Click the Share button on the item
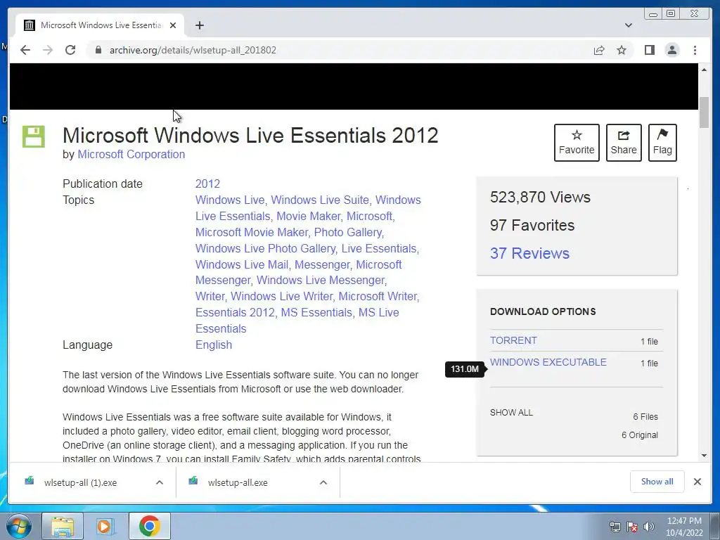720x540 pixels. [x=624, y=142]
